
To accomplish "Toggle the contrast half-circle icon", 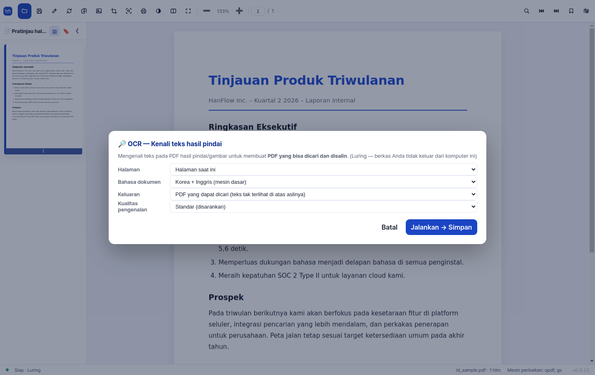I will point(158,11).
